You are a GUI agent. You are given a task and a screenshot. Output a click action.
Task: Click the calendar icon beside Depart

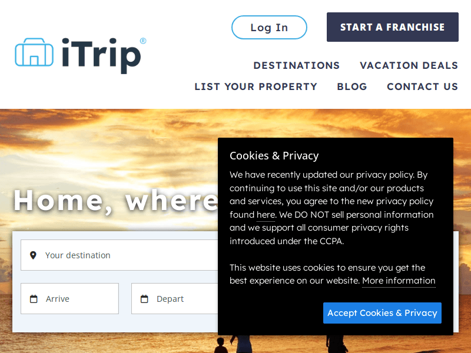(x=144, y=299)
